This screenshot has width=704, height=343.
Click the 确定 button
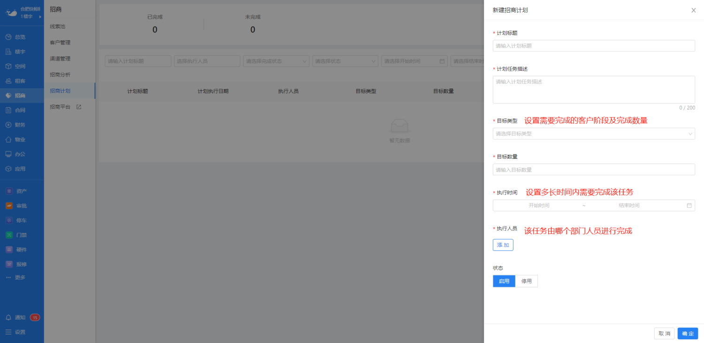[688, 334]
